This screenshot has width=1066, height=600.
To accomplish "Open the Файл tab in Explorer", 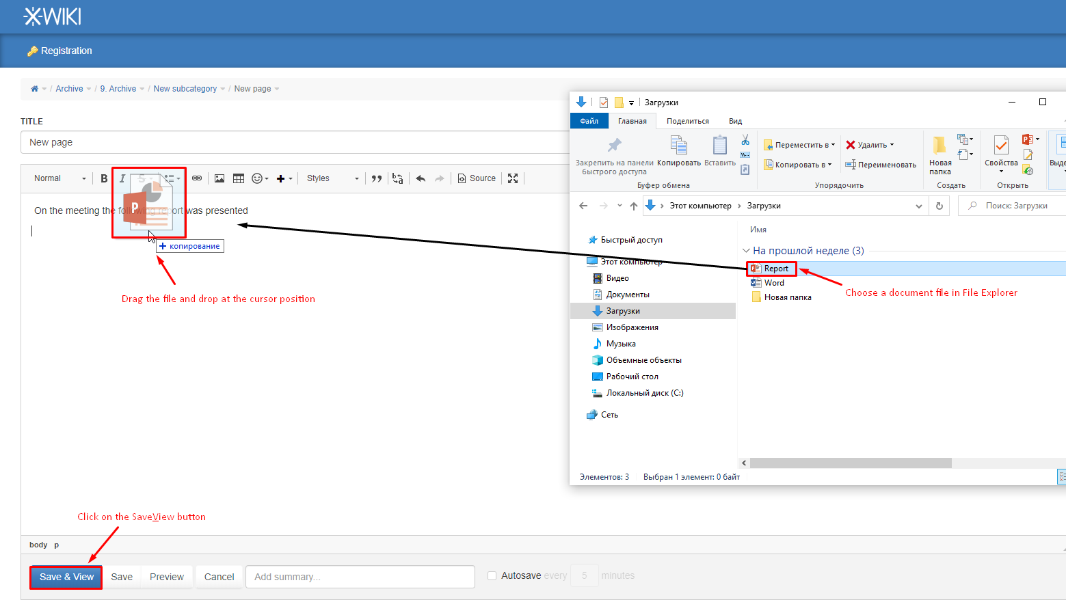I will click(589, 121).
